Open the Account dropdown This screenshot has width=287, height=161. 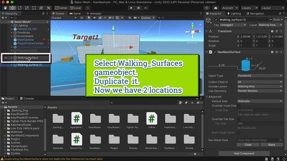pos(230,8)
